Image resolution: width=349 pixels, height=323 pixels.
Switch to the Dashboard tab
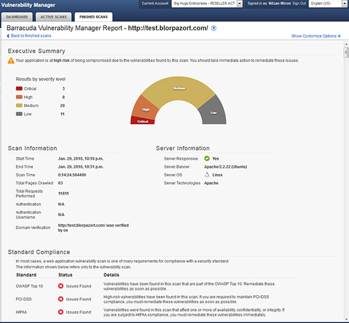point(17,17)
